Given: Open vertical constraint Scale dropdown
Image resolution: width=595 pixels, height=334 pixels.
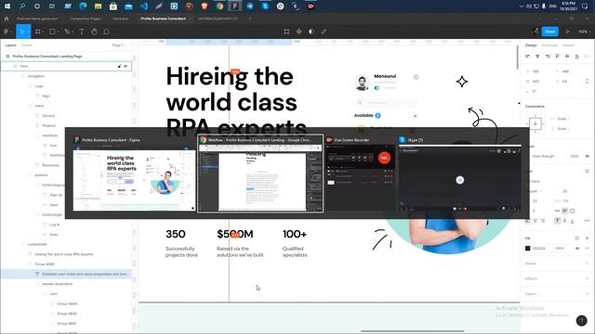Looking at the screenshot, I should pos(563,129).
